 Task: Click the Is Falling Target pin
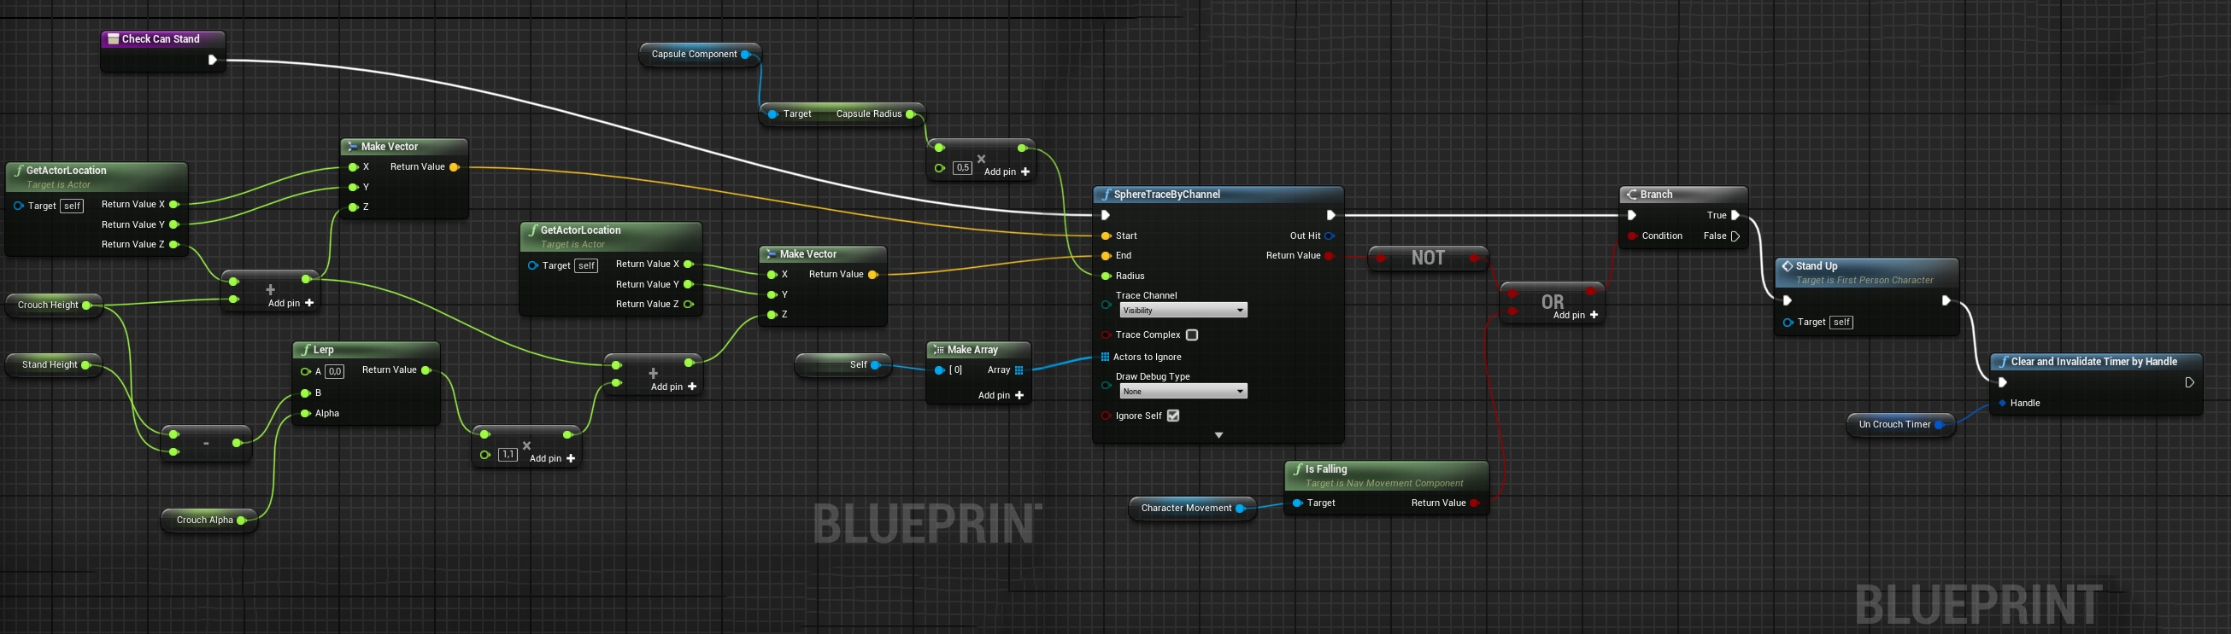pos(1297,503)
